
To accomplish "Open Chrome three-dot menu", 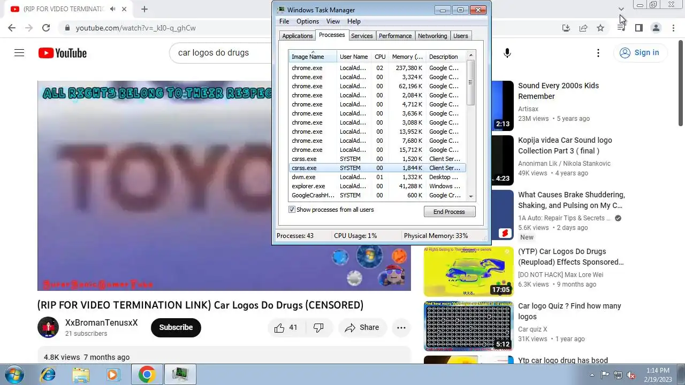I will click(x=673, y=28).
